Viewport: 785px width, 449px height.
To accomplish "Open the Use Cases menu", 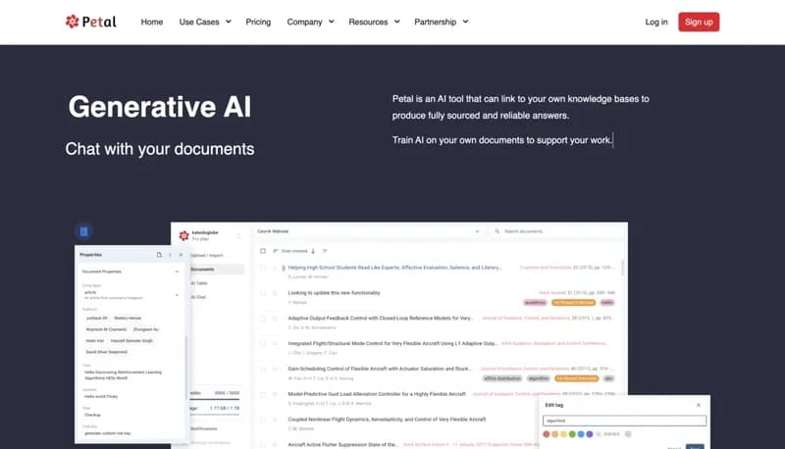I will pyautogui.click(x=199, y=22).
